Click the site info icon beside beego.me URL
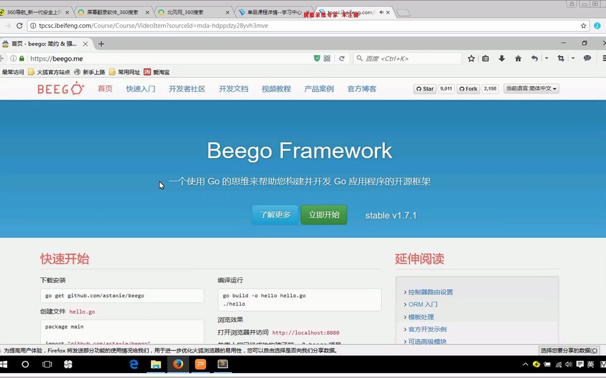The height and width of the screenshot is (378, 606). [13, 58]
